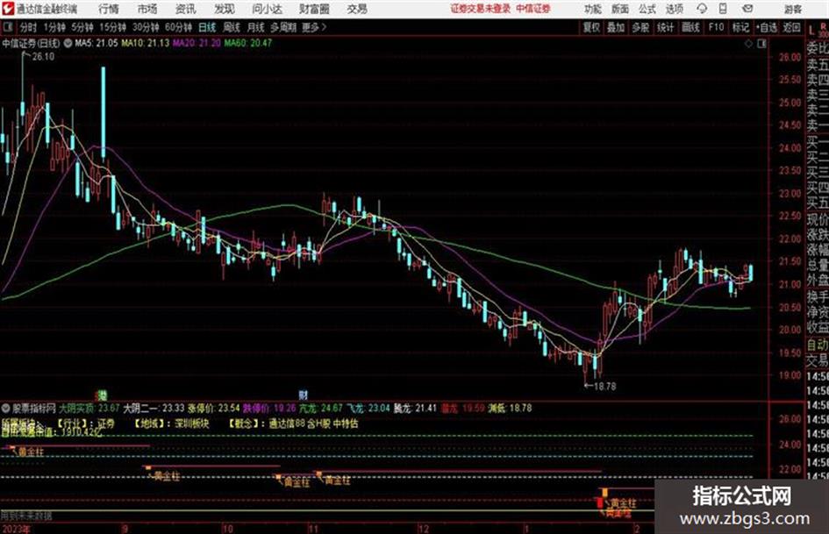The image size is (829, 534).
Task: Click the 复权 toolbar button
Action: (591, 27)
